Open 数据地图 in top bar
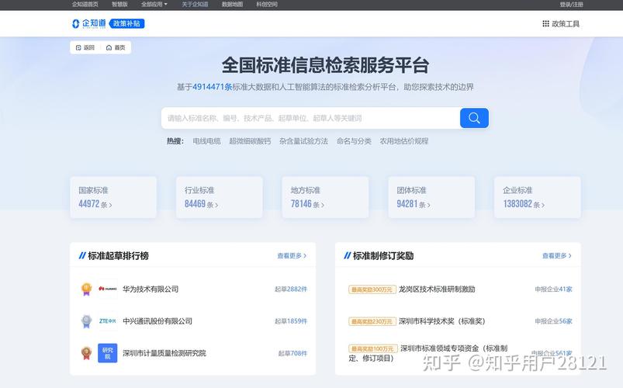 click(232, 5)
